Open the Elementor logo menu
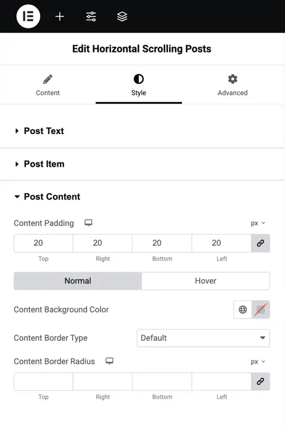 point(28,16)
